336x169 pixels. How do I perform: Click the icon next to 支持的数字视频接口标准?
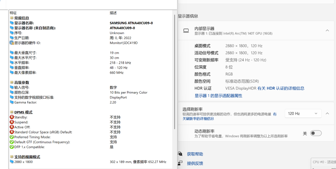point(12,97)
